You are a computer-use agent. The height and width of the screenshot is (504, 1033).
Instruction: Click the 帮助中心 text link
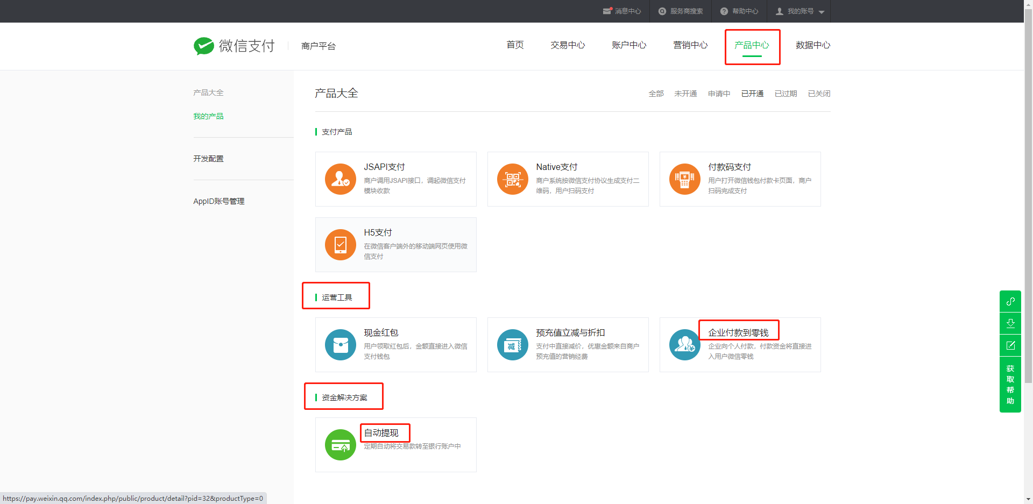click(745, 11)
